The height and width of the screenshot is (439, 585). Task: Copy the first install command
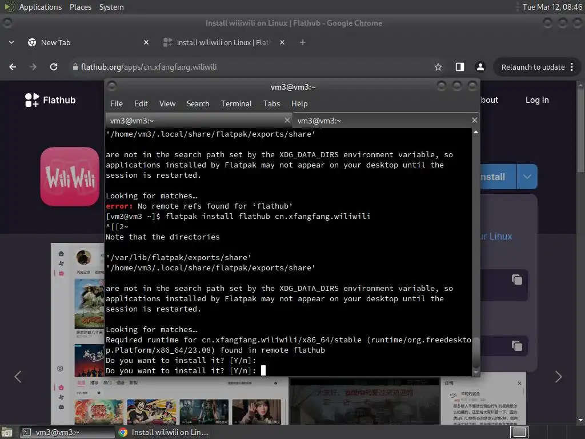click(516, 280)
